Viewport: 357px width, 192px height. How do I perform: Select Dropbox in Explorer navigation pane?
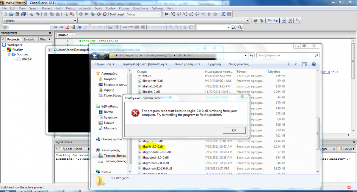point(110,79)
